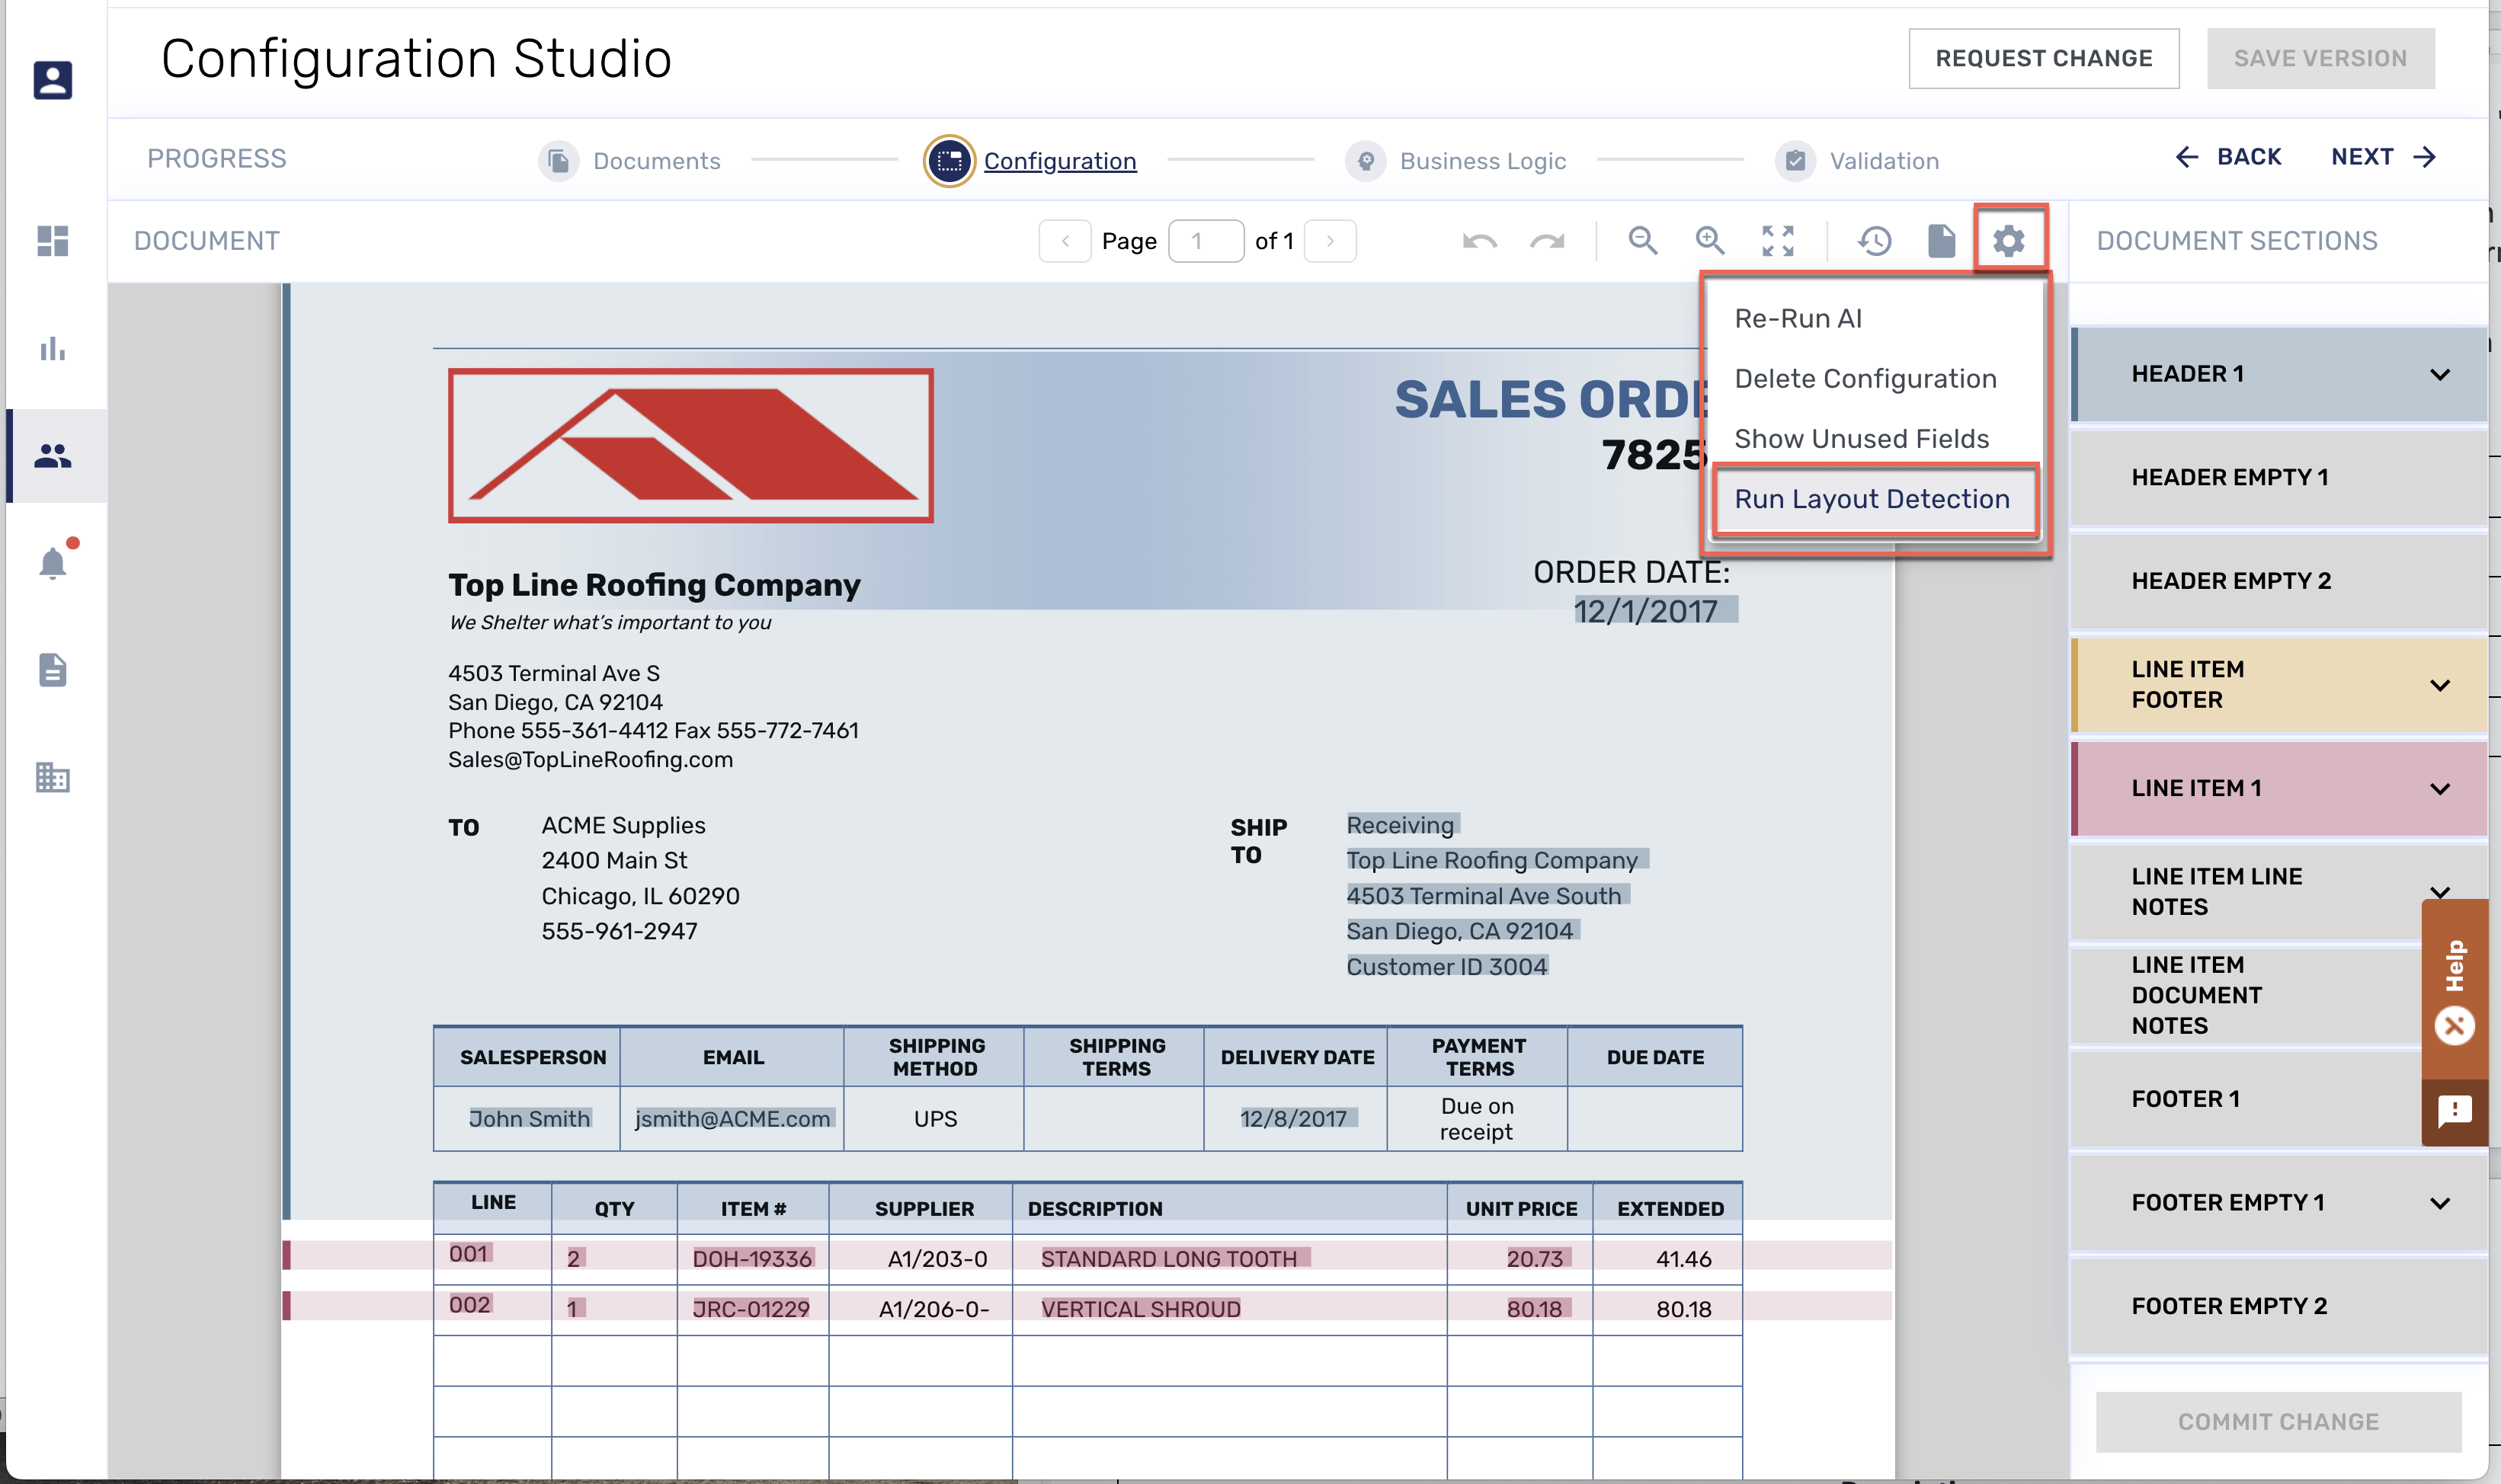Toggle fullscreen document view
Screen dimensions: 2501x1484
point(1777,241)
